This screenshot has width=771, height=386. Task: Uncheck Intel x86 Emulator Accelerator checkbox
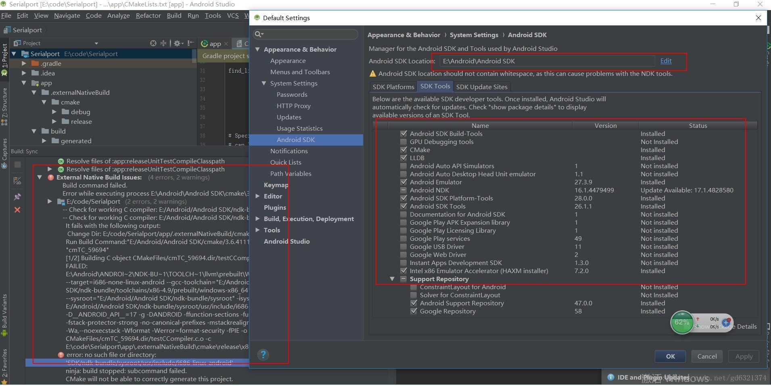(403, 271)
